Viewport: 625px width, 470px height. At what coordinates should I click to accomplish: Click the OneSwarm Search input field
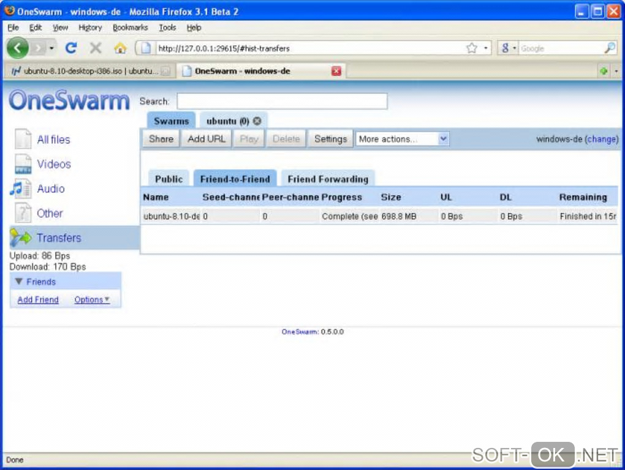tap(282, 101)
